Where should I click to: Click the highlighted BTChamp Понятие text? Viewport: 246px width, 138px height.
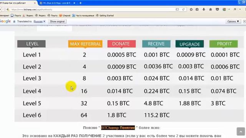(x=118, y=128)
